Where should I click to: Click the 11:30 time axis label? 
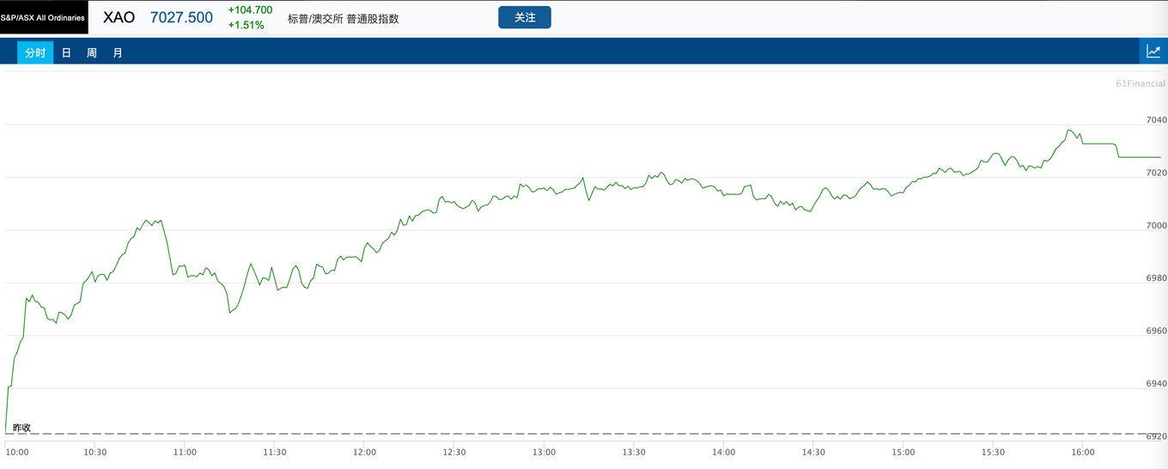[275, 452]
